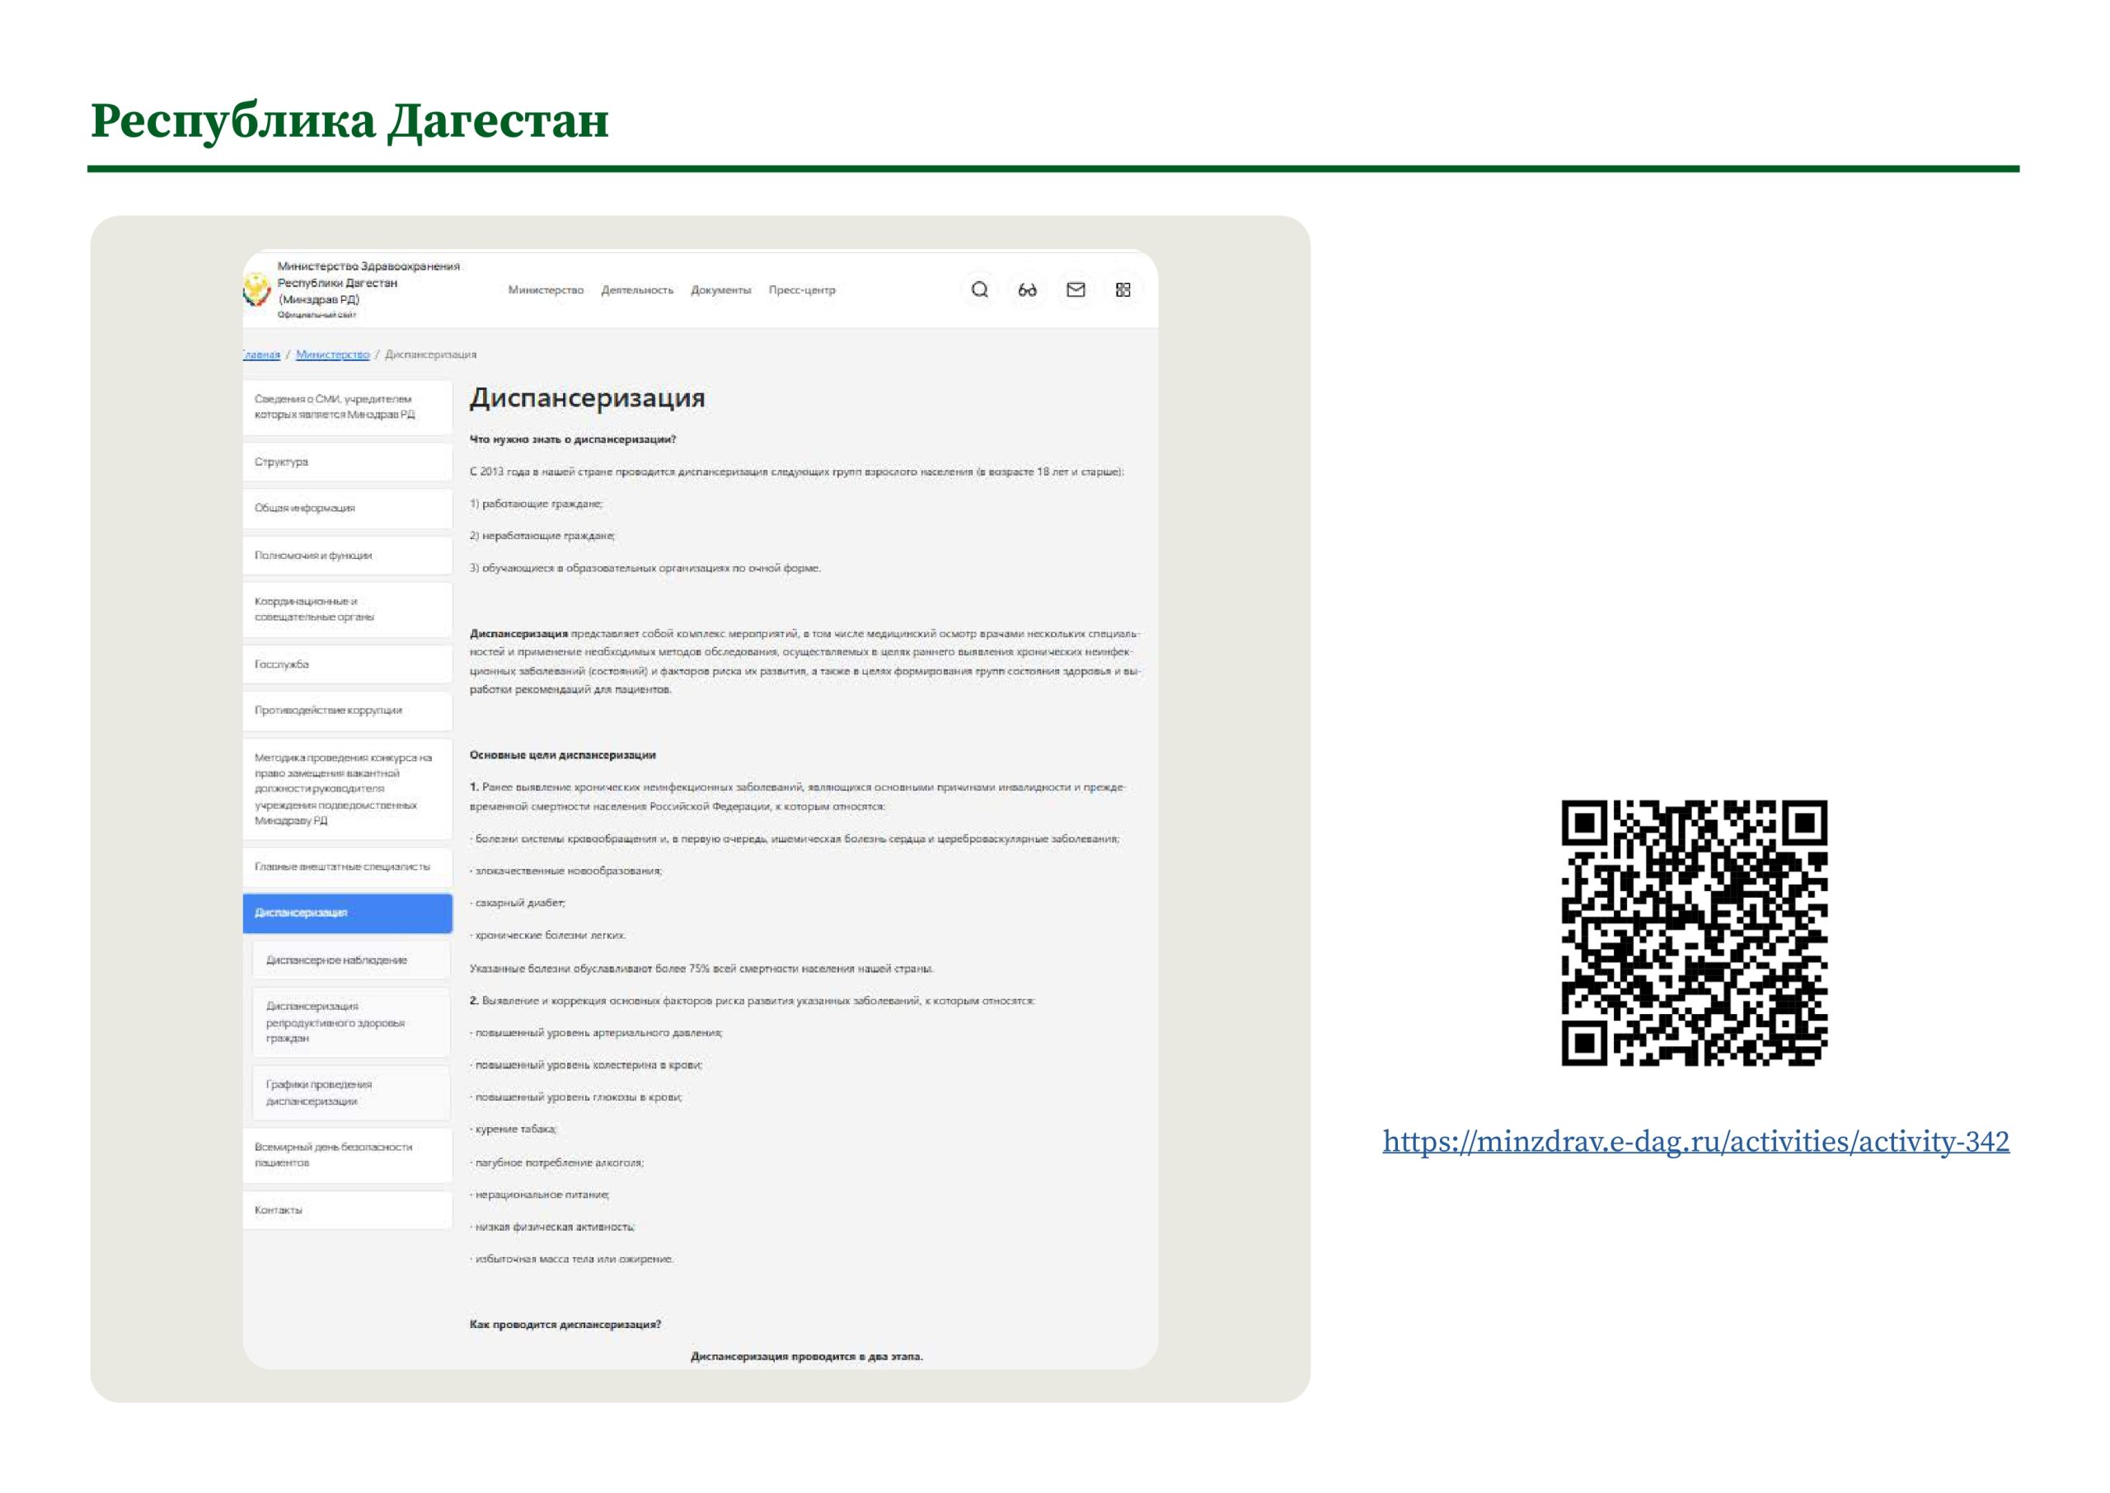Select Графики проведения диспансеризации sub-item
Screen dimensions: 2110x1493
click(x=351, y=1092)
